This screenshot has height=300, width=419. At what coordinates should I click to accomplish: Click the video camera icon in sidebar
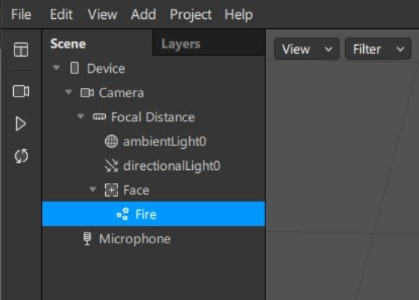pos(21,91)
